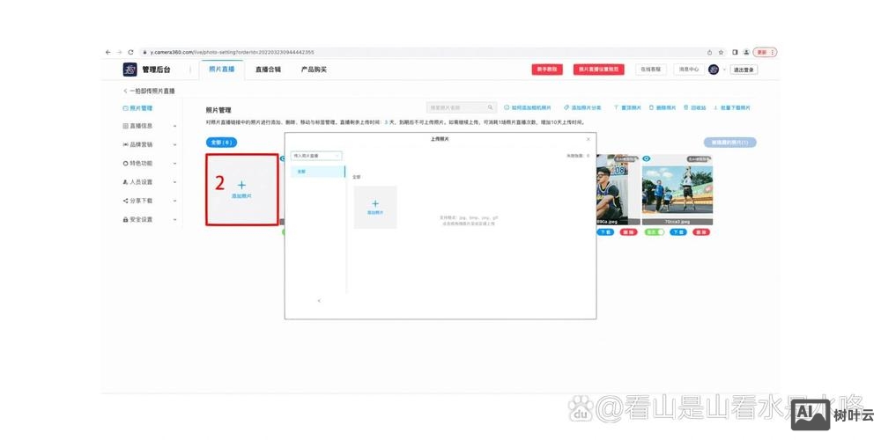Open the photo thumbnail ending 89ca.jpeg
The width and height of the screenshot is (881, 440).
tap(618, 190)
